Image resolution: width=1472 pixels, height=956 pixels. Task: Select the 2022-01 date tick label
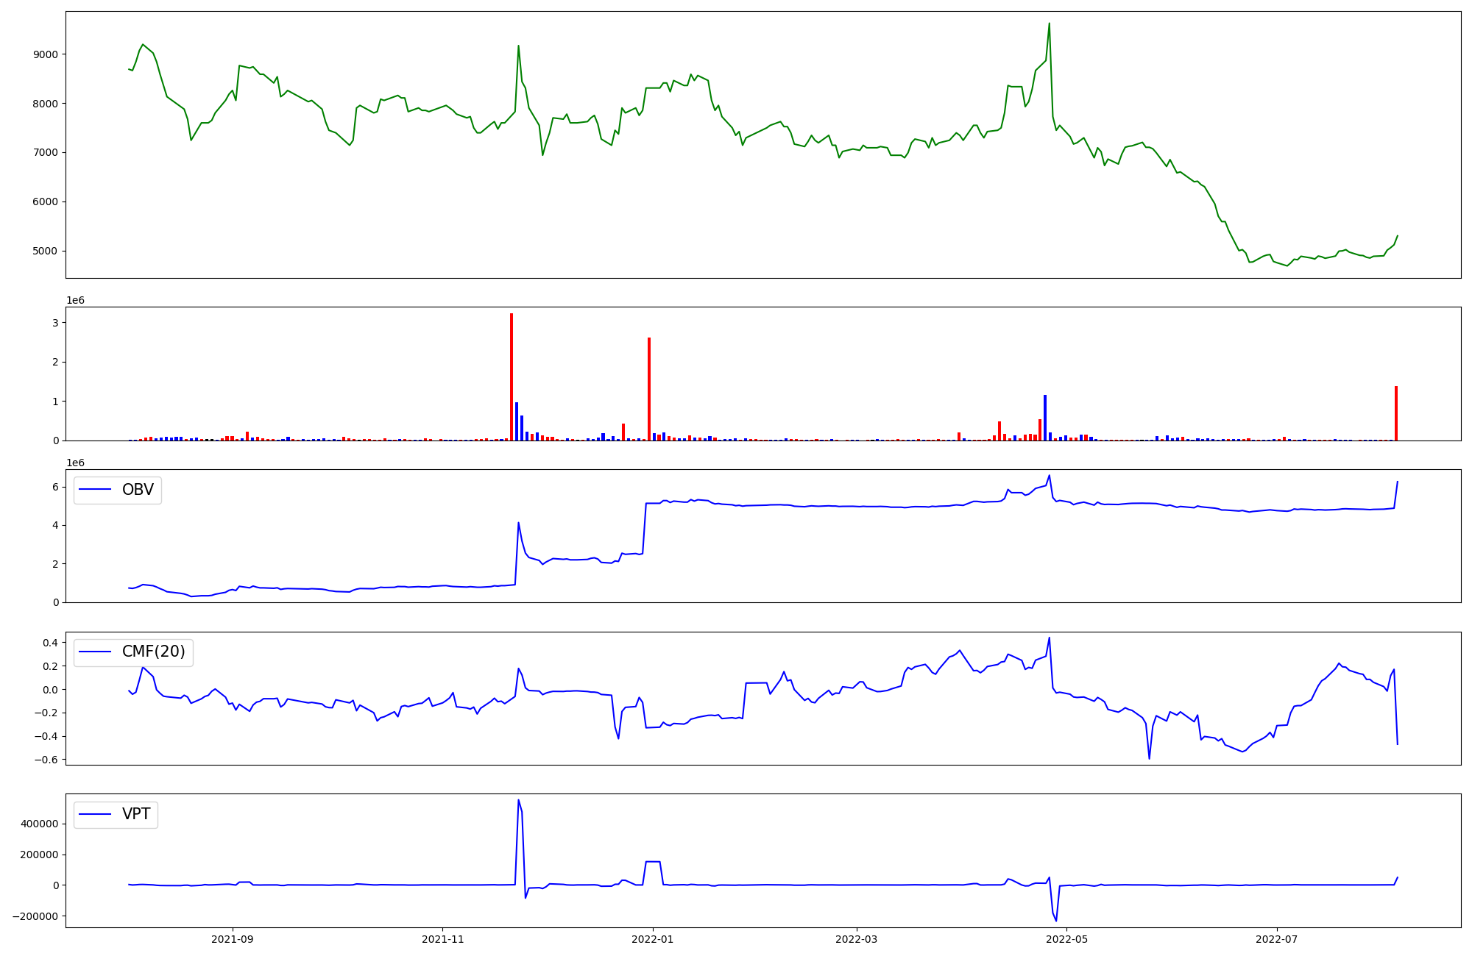pos(652,939)
